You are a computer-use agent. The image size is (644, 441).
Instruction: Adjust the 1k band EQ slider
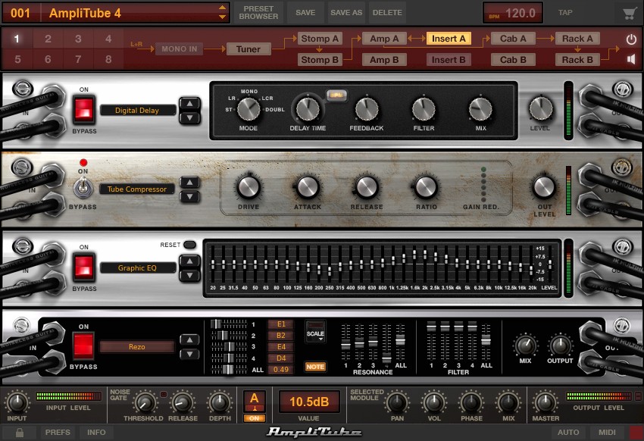pos(392,261)
